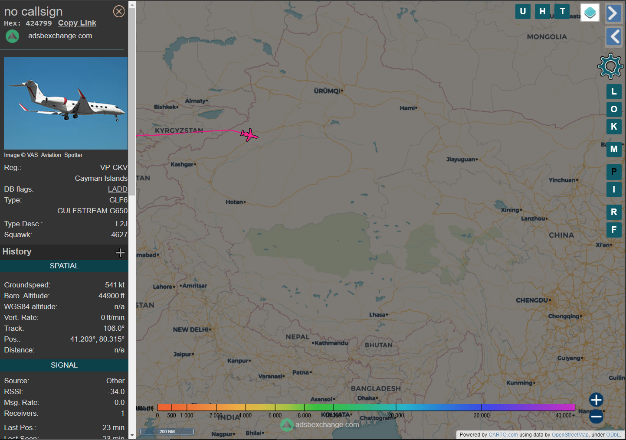
Task: Click the right arrow expand button
Action: (613, 13)
